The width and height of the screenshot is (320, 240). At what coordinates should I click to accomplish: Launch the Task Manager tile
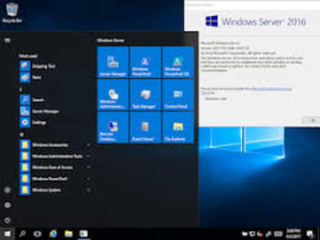(145, 95)
